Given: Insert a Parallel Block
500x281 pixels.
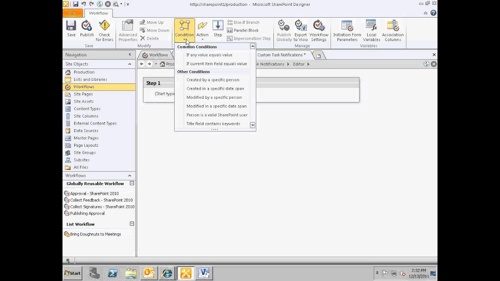Looking at the screenshot, I should pos(243,30).
